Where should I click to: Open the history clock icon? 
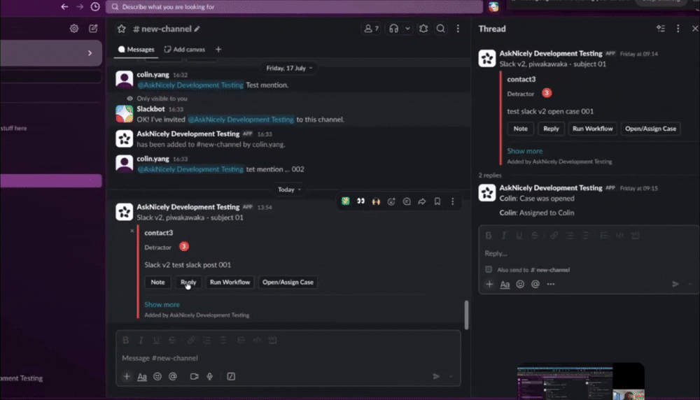point(95,7)
